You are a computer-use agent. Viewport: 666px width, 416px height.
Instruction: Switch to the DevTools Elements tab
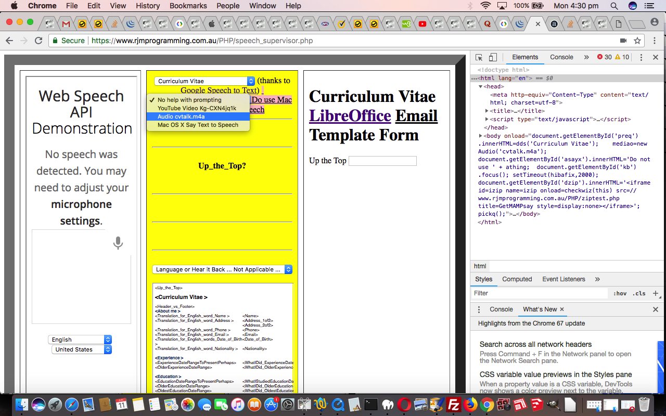point(525,57)
